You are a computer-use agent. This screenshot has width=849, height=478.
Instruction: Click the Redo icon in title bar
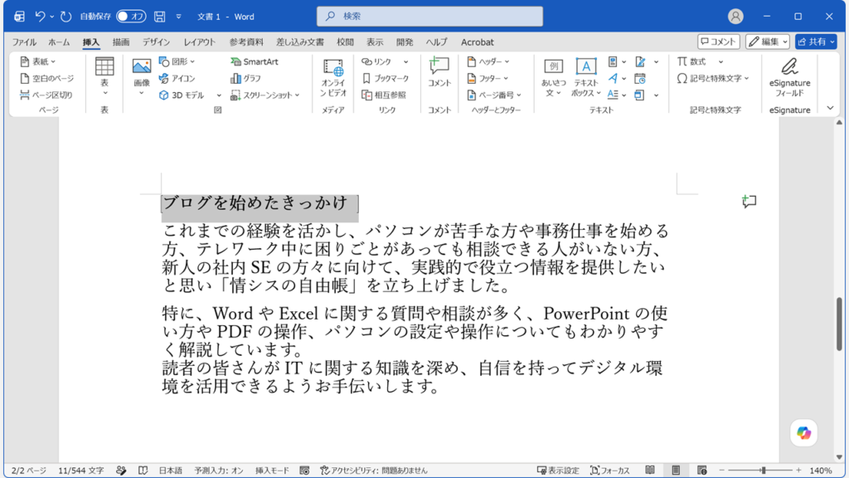(65, 17)
